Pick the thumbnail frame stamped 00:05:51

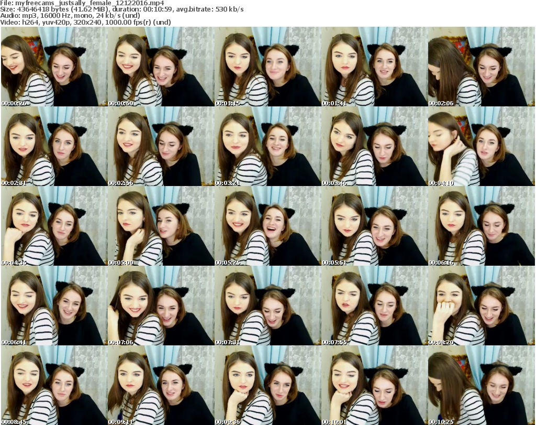pos(374,226)
